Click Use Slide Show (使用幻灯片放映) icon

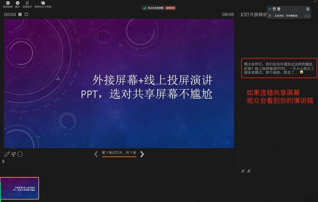point(43,3)
